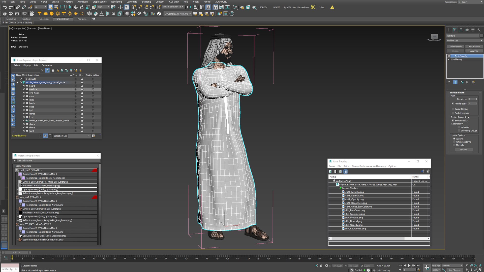Screen dimensions: 484x272
Task: Click the Redo arrow icon
Action: [x=11, y=7]
